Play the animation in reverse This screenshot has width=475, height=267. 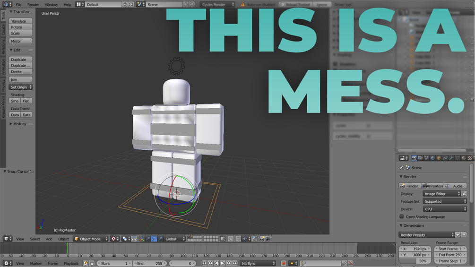tap(216, 263)
